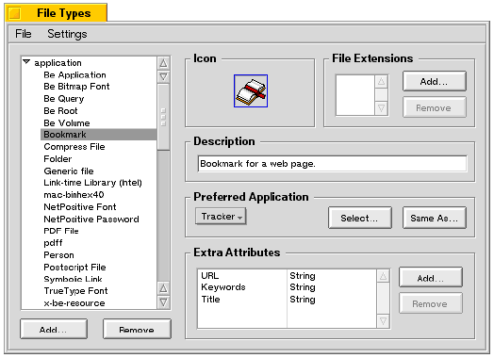The width and height of the screenshot is (494, 358).
Task: Click Add in Extra Attributes
Action: tap(430, 278)
